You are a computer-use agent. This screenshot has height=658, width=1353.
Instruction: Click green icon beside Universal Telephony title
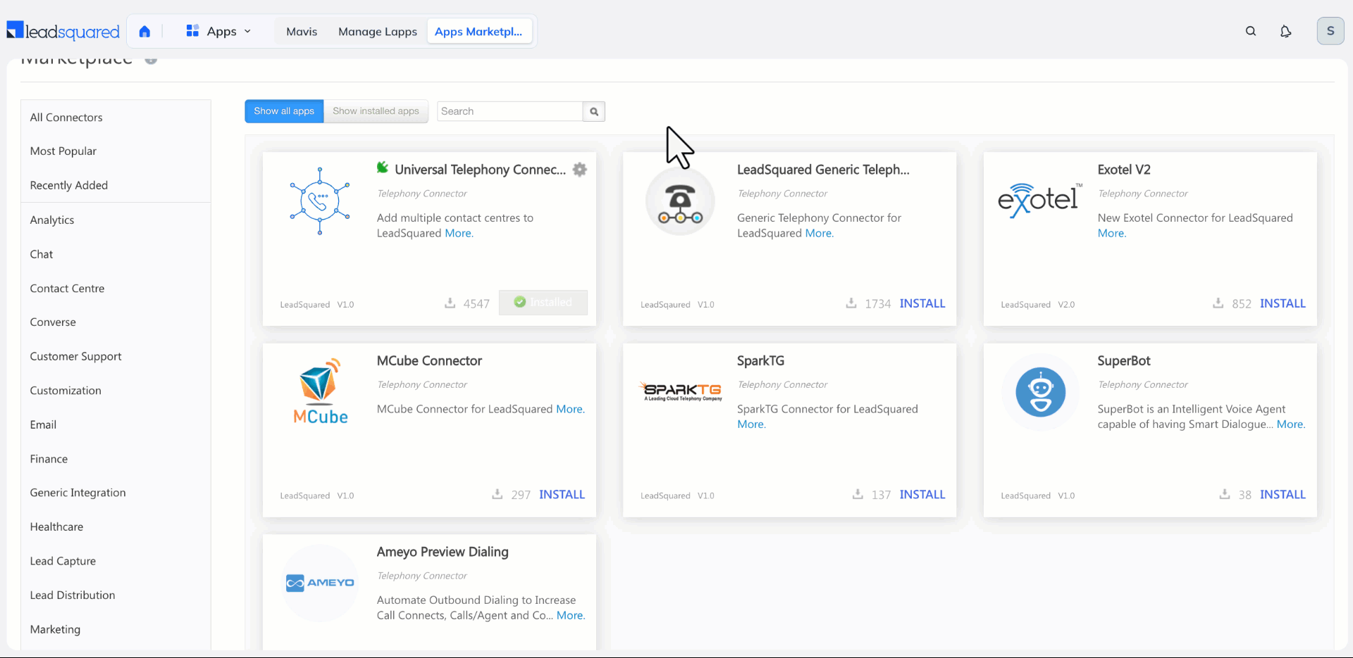pyautogui.click(x=383, y=167)
